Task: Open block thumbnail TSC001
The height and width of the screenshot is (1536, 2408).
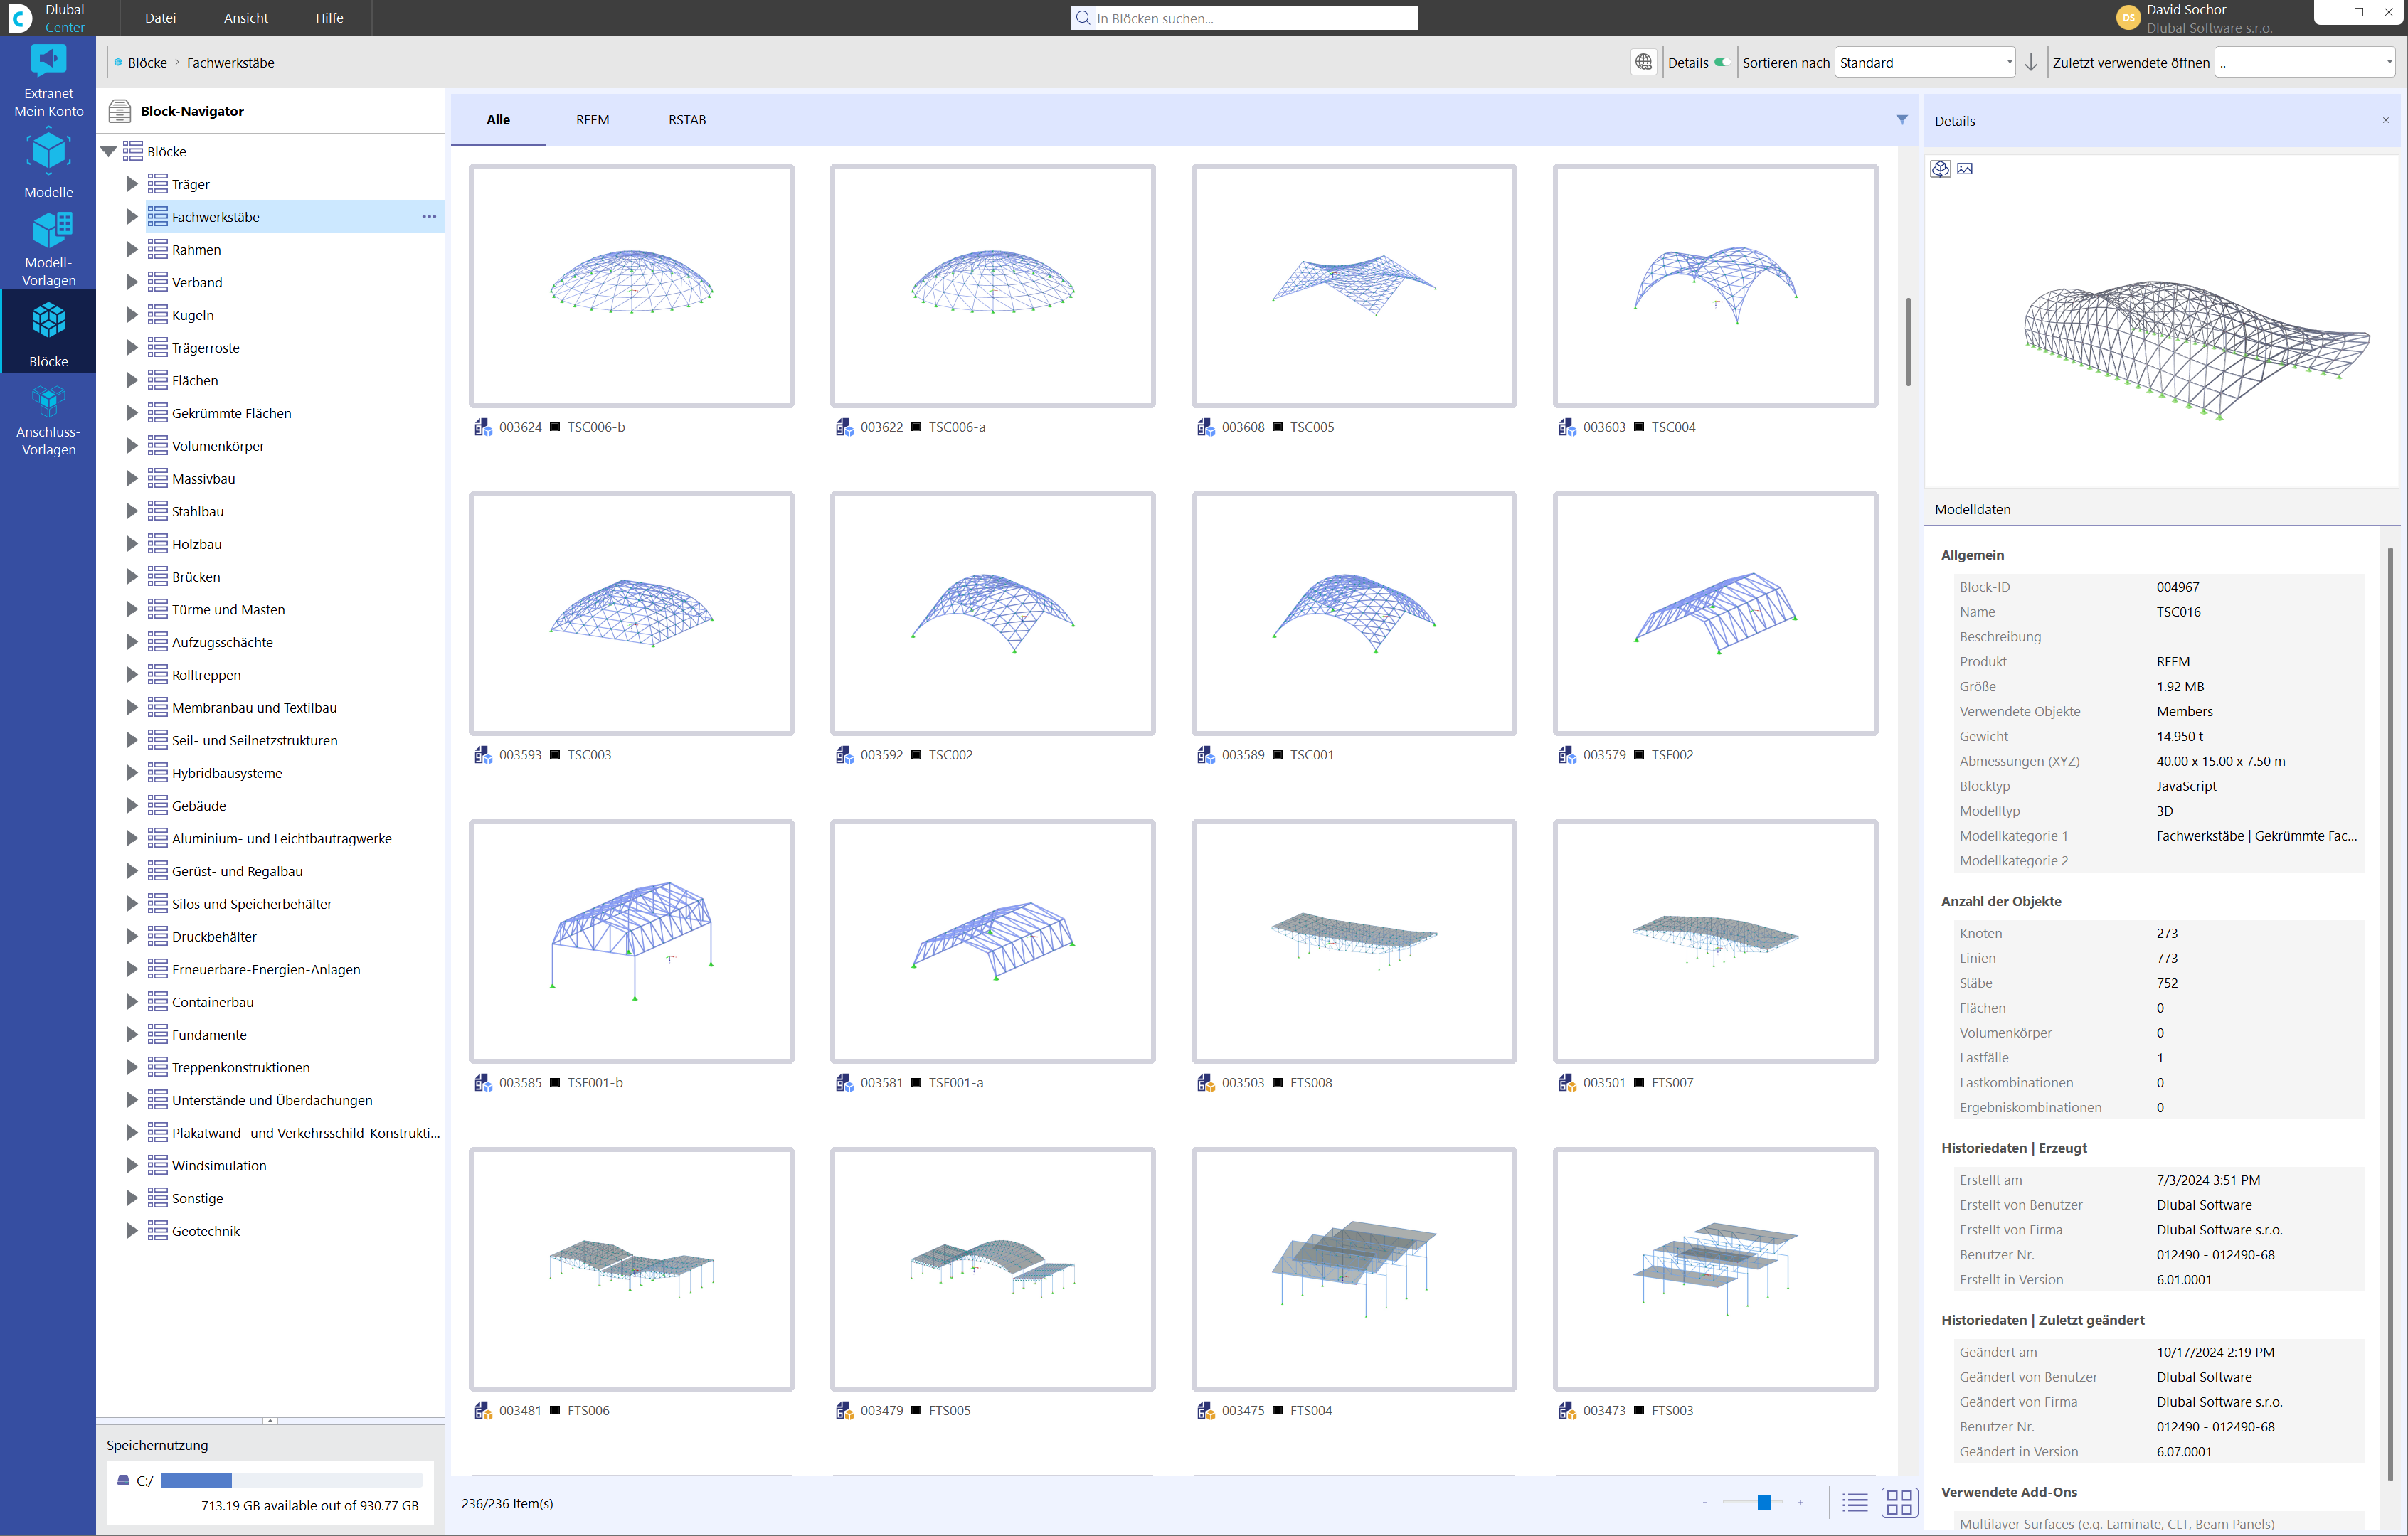Action: point(1353,614)
